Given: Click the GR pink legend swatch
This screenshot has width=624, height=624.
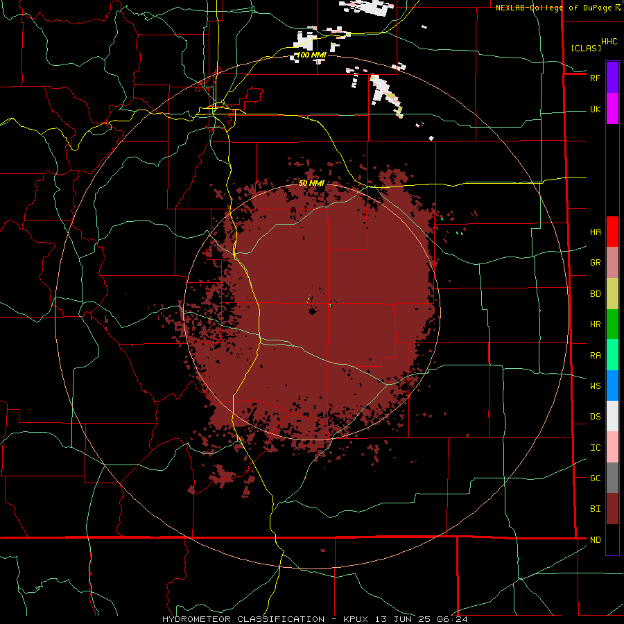Looking at the screenshot, I should (x=612, y=262).
